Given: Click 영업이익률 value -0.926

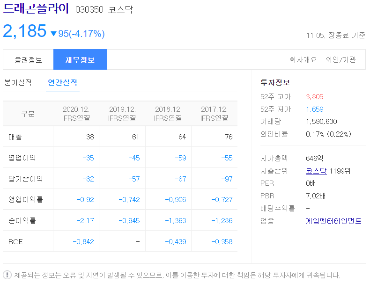Looking at the screenshot, I should tap(176, 200).
